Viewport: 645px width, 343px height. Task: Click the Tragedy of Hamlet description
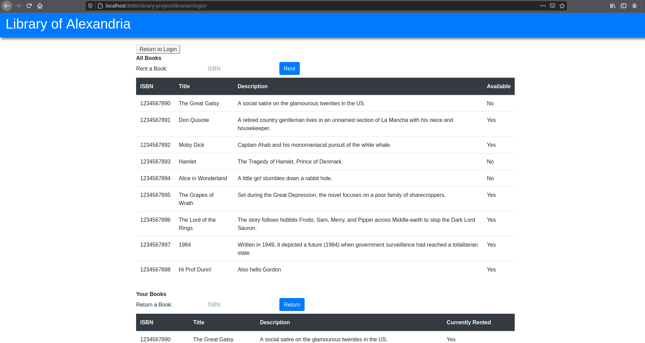coord(290,162)
